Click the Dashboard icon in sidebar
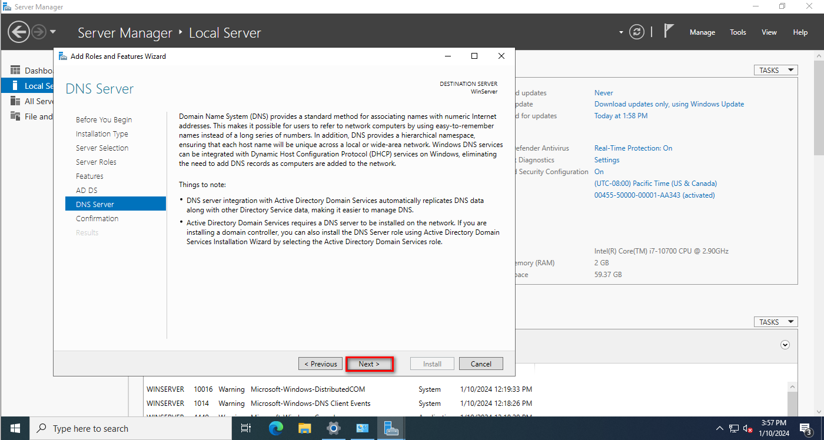Viewport: 824px width, 440px height. tap(15, 70)
